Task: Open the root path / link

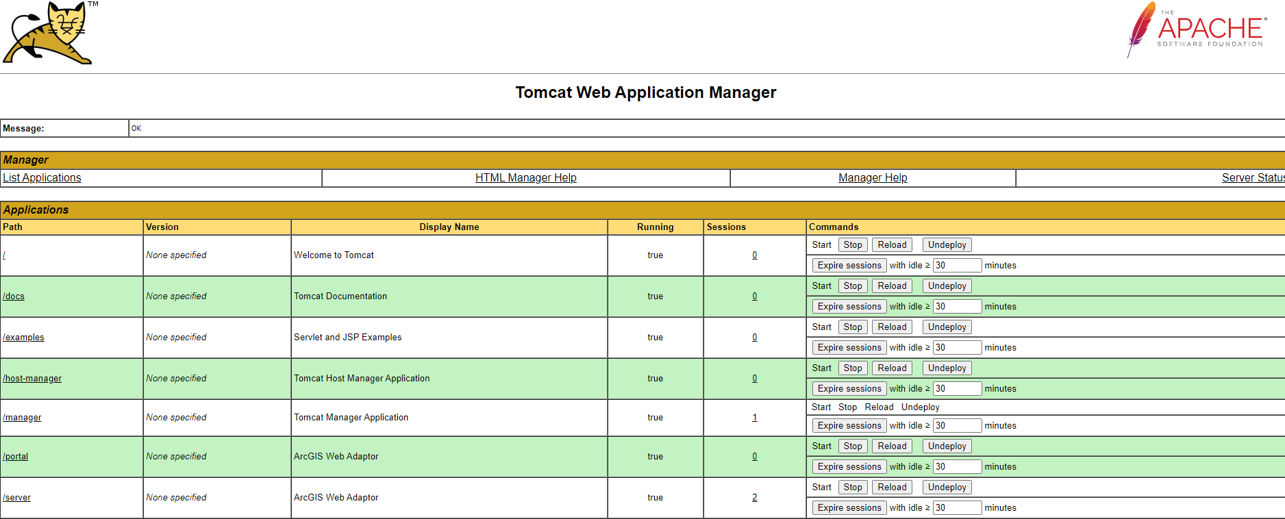Action: [x=4, y=255]
